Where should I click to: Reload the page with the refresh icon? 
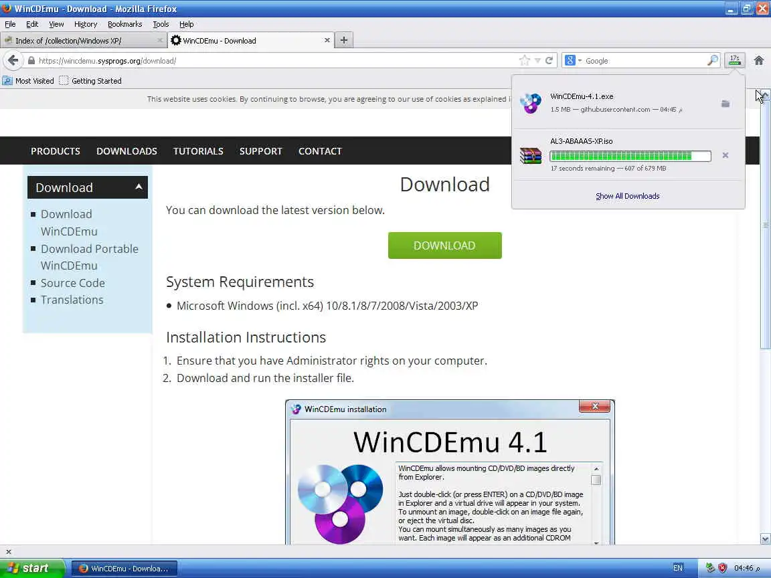pyautogui.click(x=549, y=60)
